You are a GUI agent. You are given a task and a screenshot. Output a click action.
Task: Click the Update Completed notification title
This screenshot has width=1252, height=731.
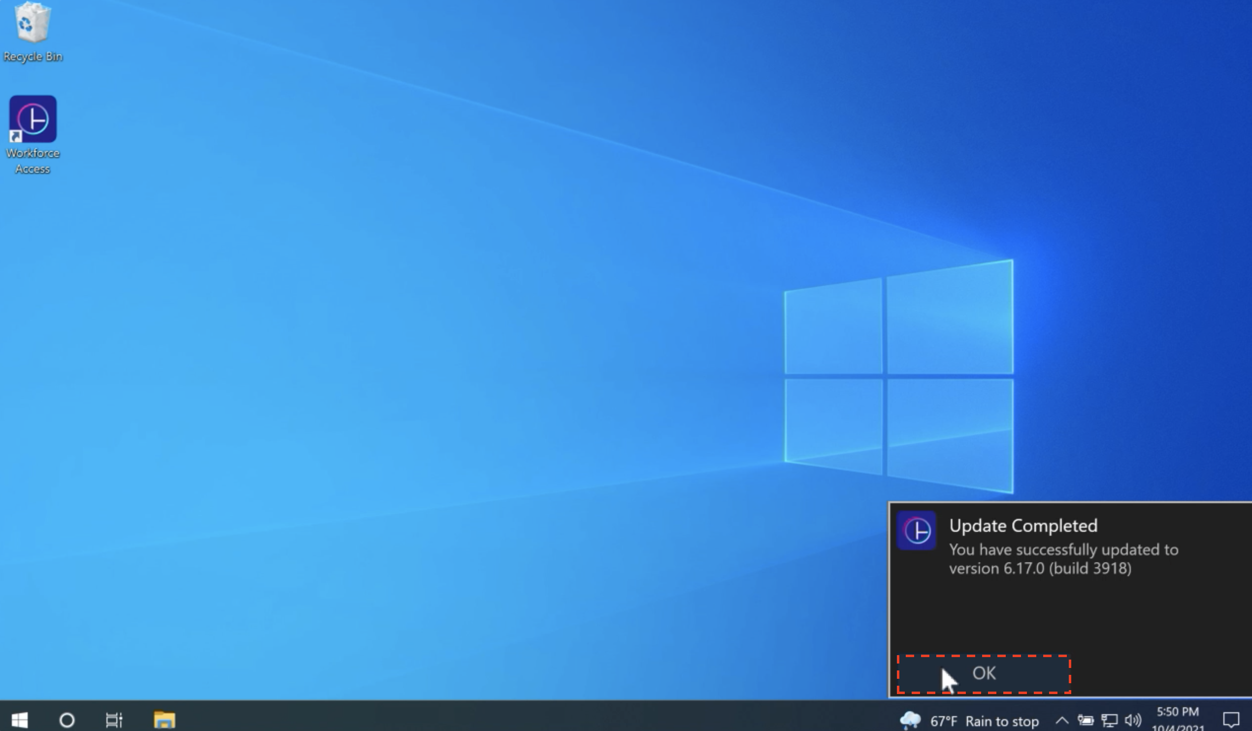pos(1023,526)
